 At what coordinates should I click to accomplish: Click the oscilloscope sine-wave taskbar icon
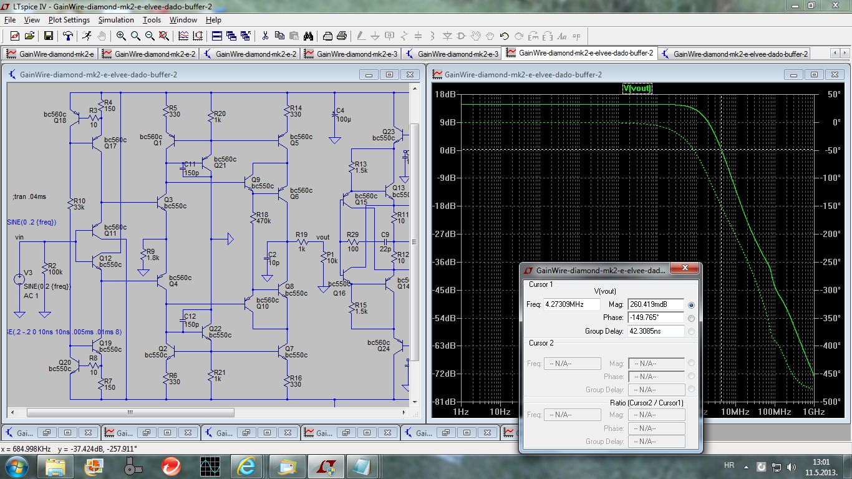coord(209,466)
